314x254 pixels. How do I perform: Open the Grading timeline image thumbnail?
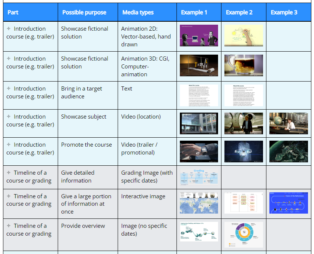(x=199, y=177)
